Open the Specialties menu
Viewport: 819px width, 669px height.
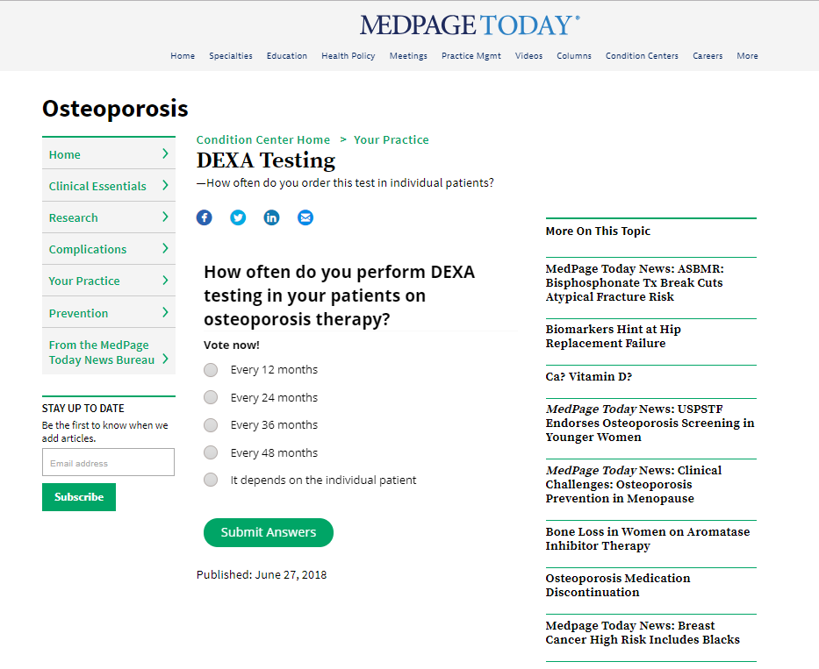point(230,56)
